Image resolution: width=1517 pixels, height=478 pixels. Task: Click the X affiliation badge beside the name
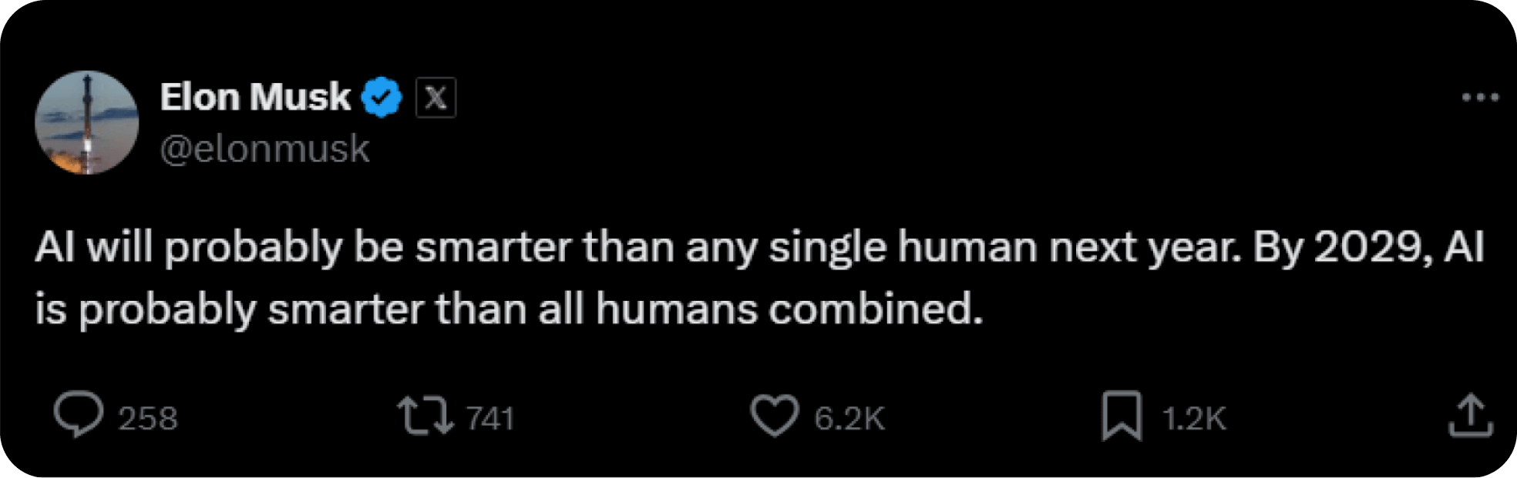(436, 98)
